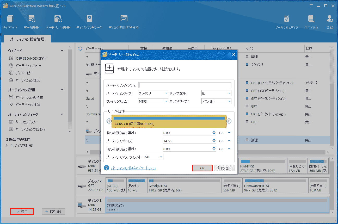Collapse the パーティションチェック section
This screenshot has height=224, width=338.
tap(62, 114)
